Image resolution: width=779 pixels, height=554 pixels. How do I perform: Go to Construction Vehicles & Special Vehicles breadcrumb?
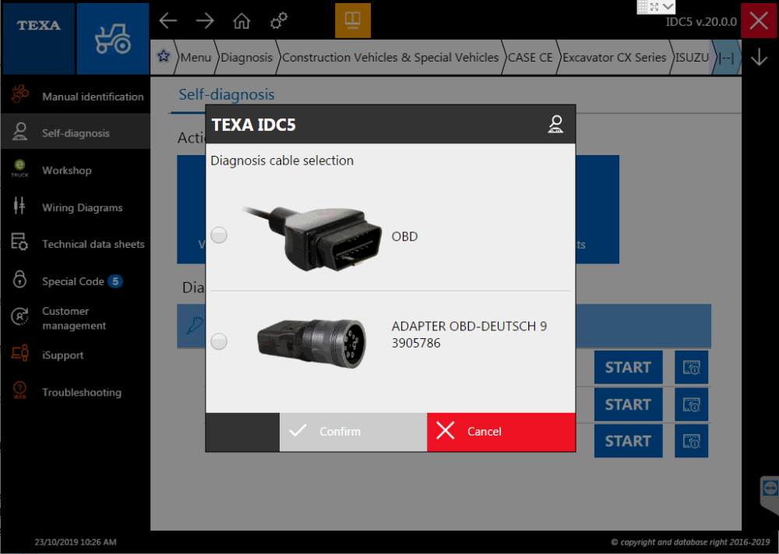[389, 57]
